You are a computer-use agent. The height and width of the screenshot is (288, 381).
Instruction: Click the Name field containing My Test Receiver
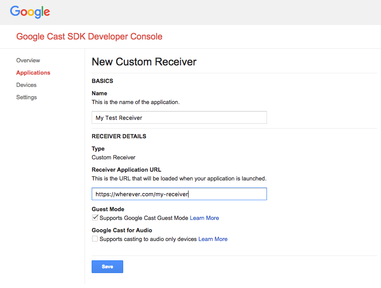click(x=179, y=117)
